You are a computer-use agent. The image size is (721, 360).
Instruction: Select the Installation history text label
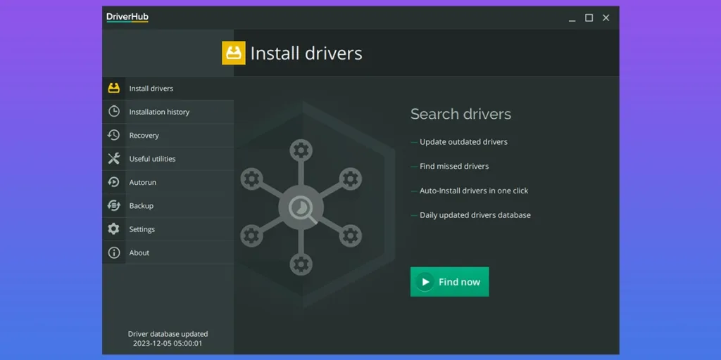point(159,112)
